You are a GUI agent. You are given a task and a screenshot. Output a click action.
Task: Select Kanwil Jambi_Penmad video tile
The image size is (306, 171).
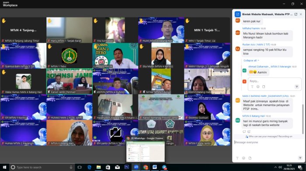click(x=69, y=81)
